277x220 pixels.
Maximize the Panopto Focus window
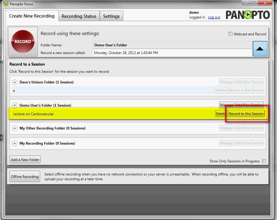pyautogui.click(x=254, y=3)
